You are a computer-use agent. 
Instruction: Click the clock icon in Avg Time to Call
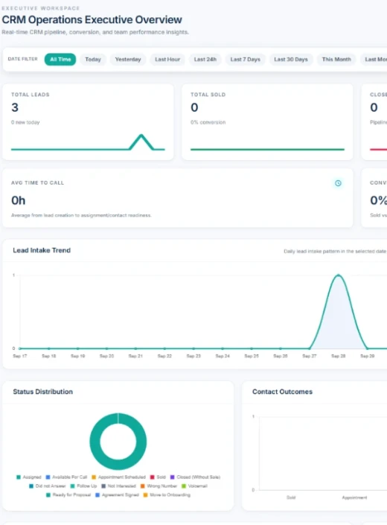coord(338,183)
